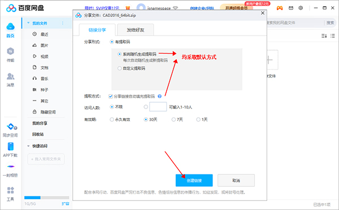Click the 扩容 link near storage bar

pyautogui.click(x=66, y=204)
